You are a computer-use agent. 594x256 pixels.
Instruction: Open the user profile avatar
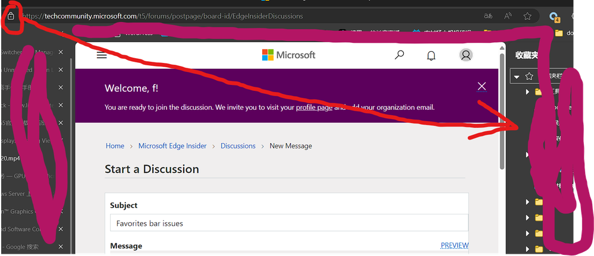point(466,55)
